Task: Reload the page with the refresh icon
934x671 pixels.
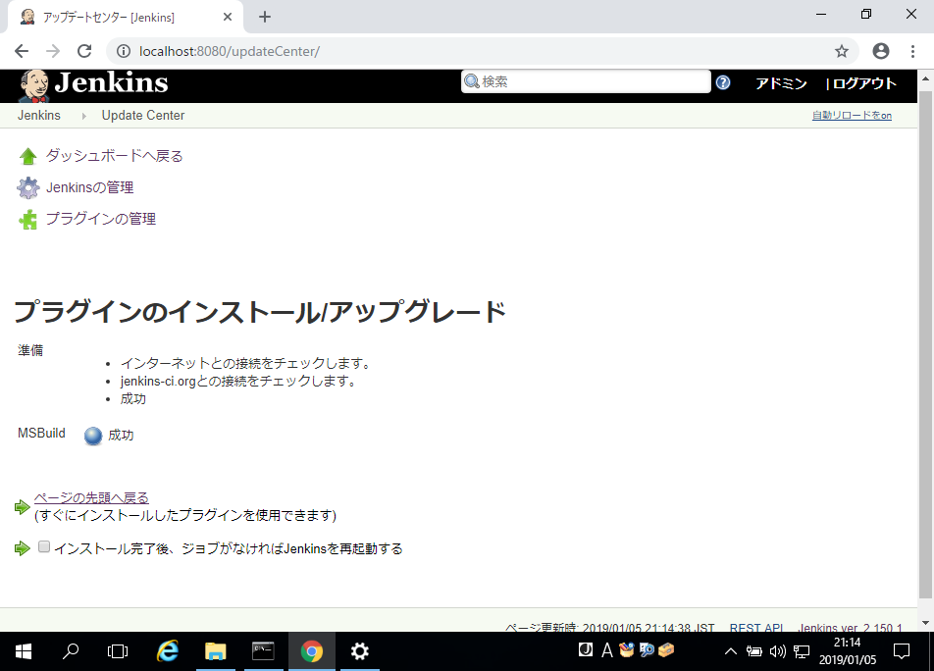Action: (84, 50)
